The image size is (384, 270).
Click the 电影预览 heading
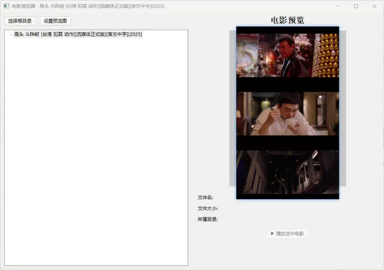coord(287,20)
